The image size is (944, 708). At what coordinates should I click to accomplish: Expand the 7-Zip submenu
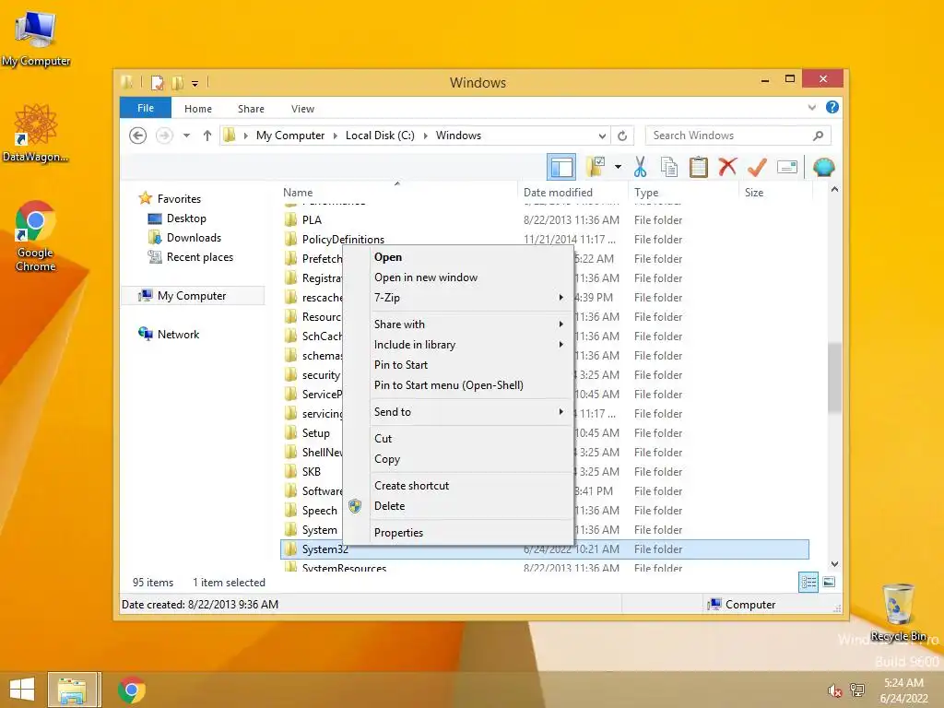point(457,298)
